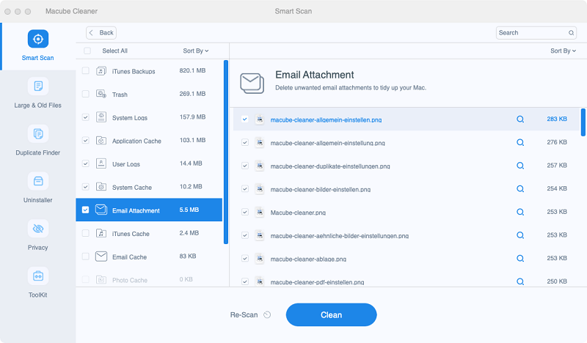The width and height of the screenshot is (587, 343).
Task: Select file name macube-cleaner-bilder-einstellen.png
Action: 321,189
